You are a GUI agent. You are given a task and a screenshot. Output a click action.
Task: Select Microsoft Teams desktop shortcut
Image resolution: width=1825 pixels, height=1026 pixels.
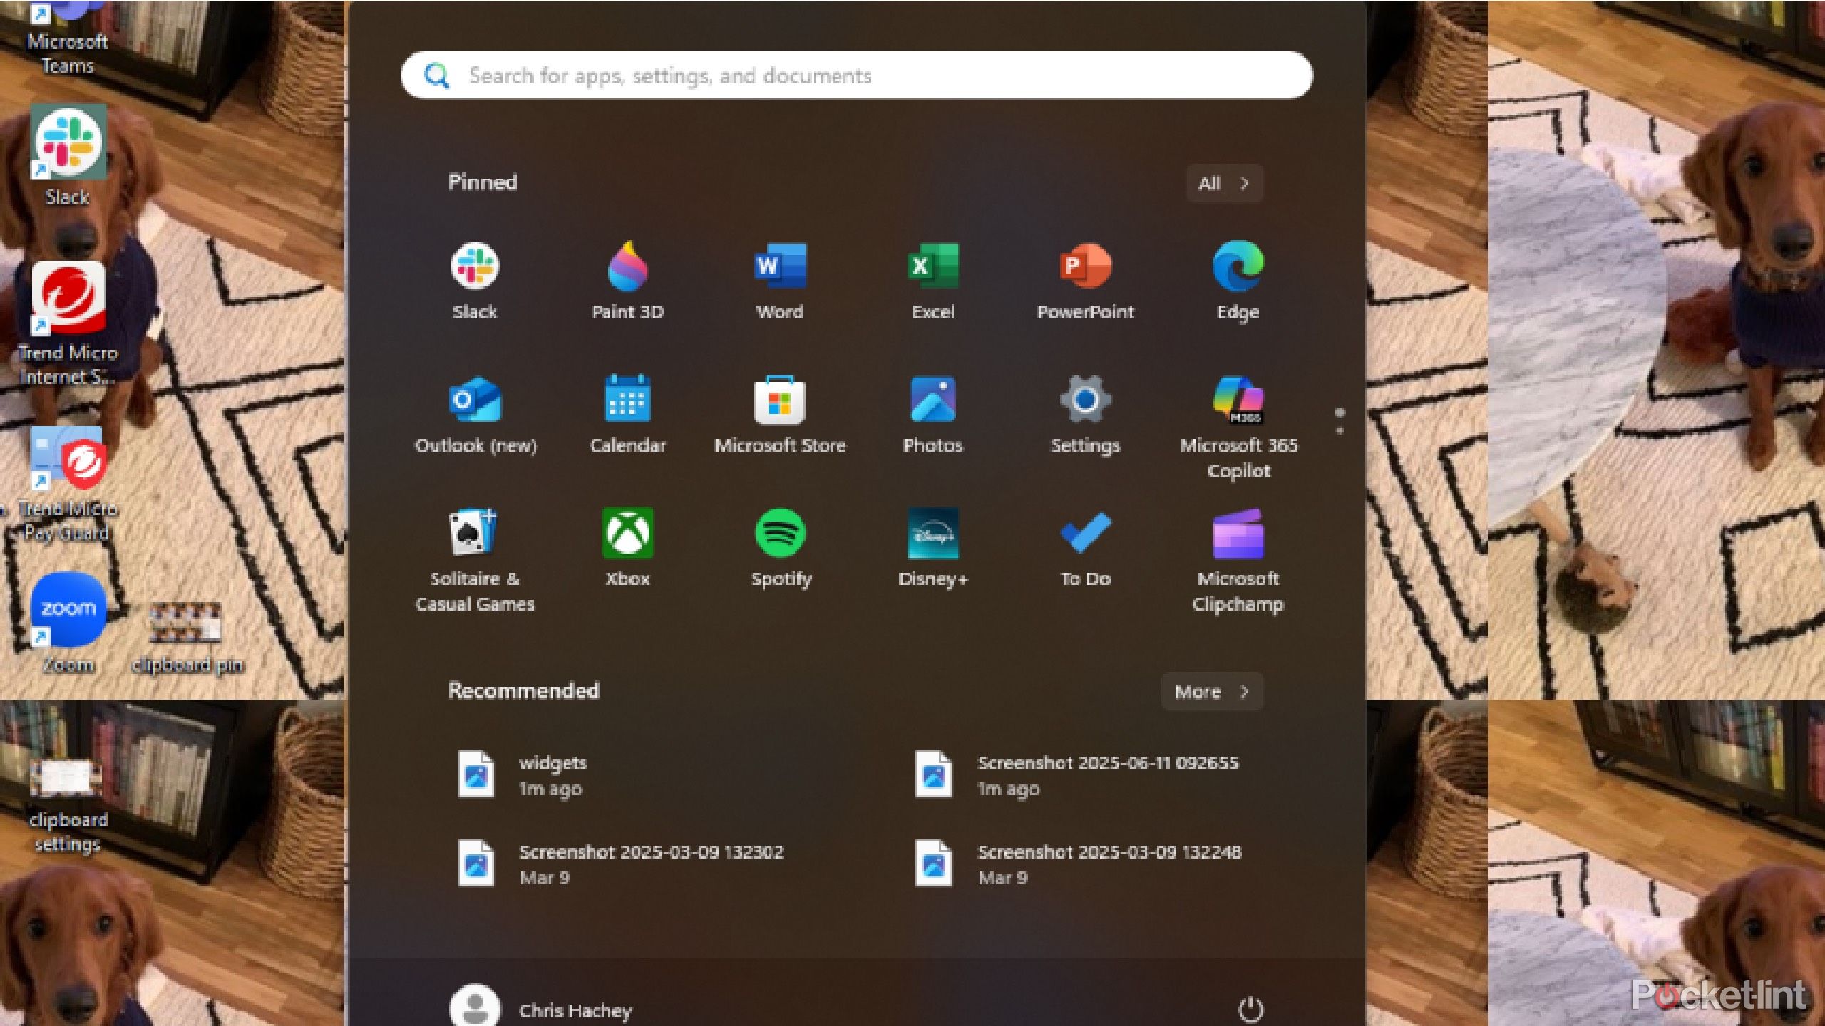[67, 39]
